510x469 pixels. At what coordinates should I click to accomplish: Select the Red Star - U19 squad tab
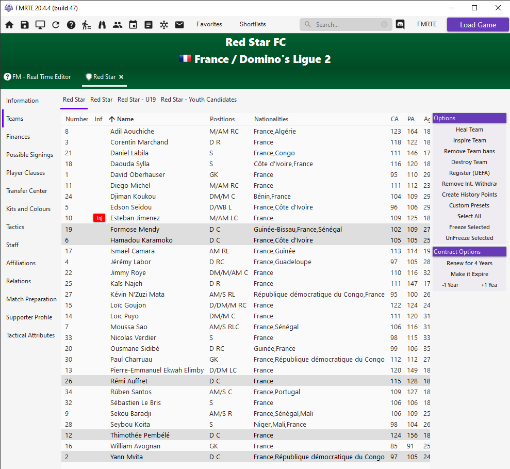pos(137,100)
